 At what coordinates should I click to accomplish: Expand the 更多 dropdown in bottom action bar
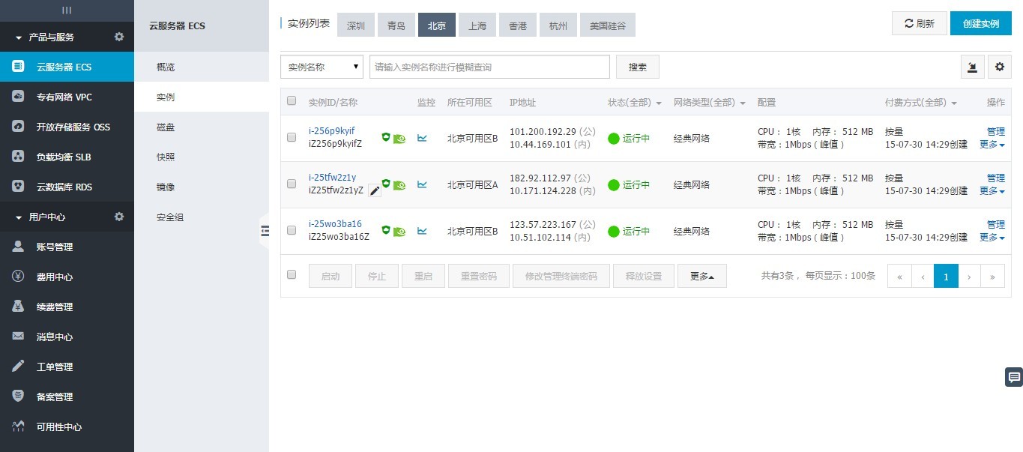pos(701,276)
